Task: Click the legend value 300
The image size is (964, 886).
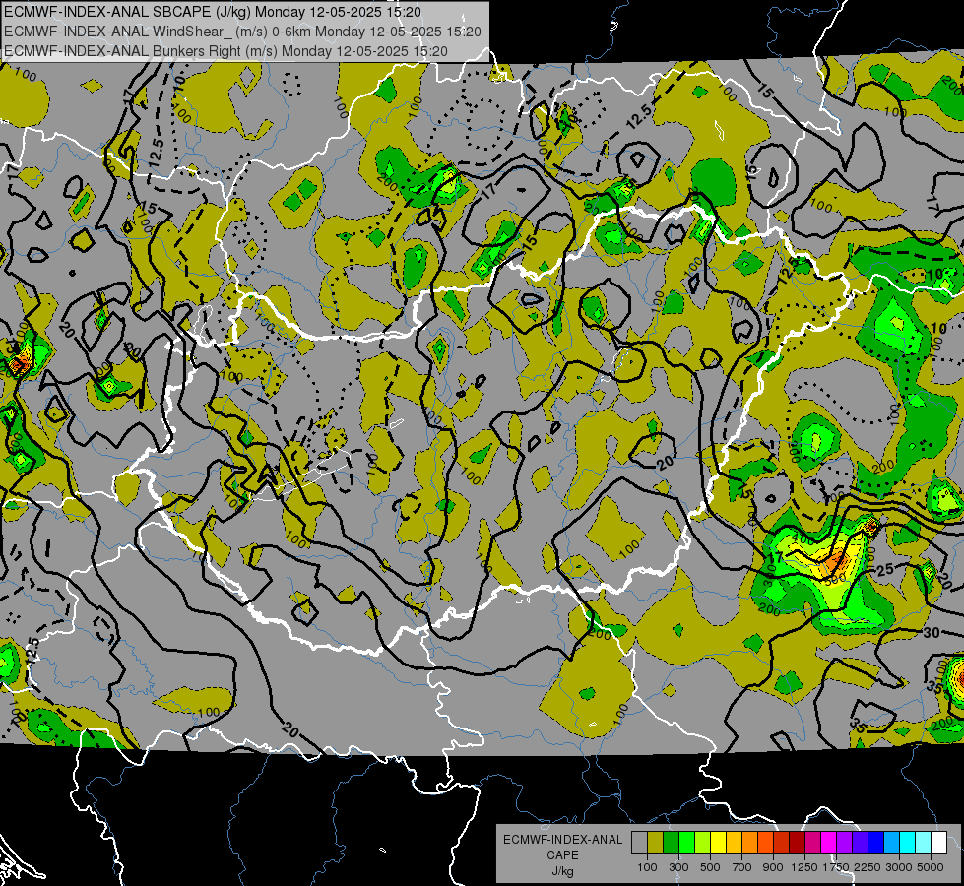Action: (678, 867)
